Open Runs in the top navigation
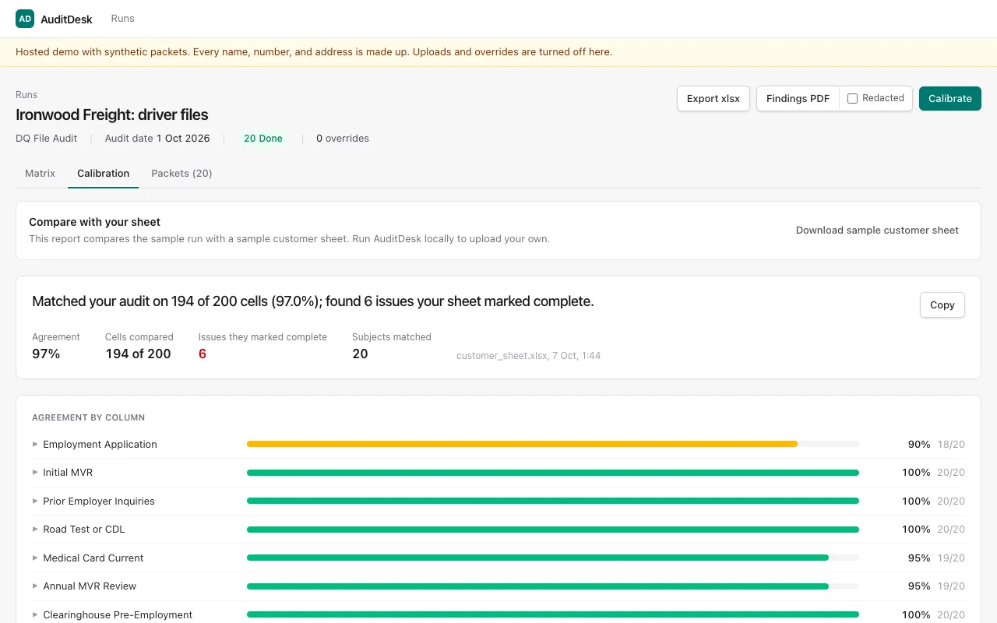997x623 pixels. pyautogui.click(x=123, y=19)
